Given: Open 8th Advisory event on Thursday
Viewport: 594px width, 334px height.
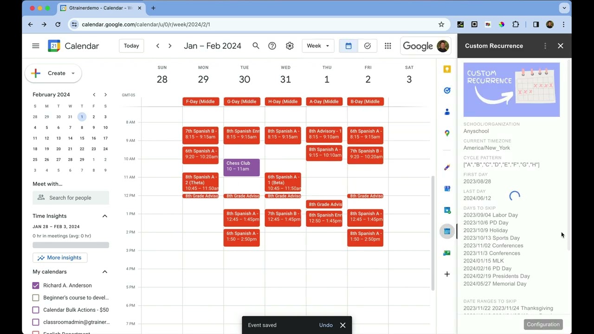Looking at the screenshot, I should pyautogui.click(x=324, y=134).
